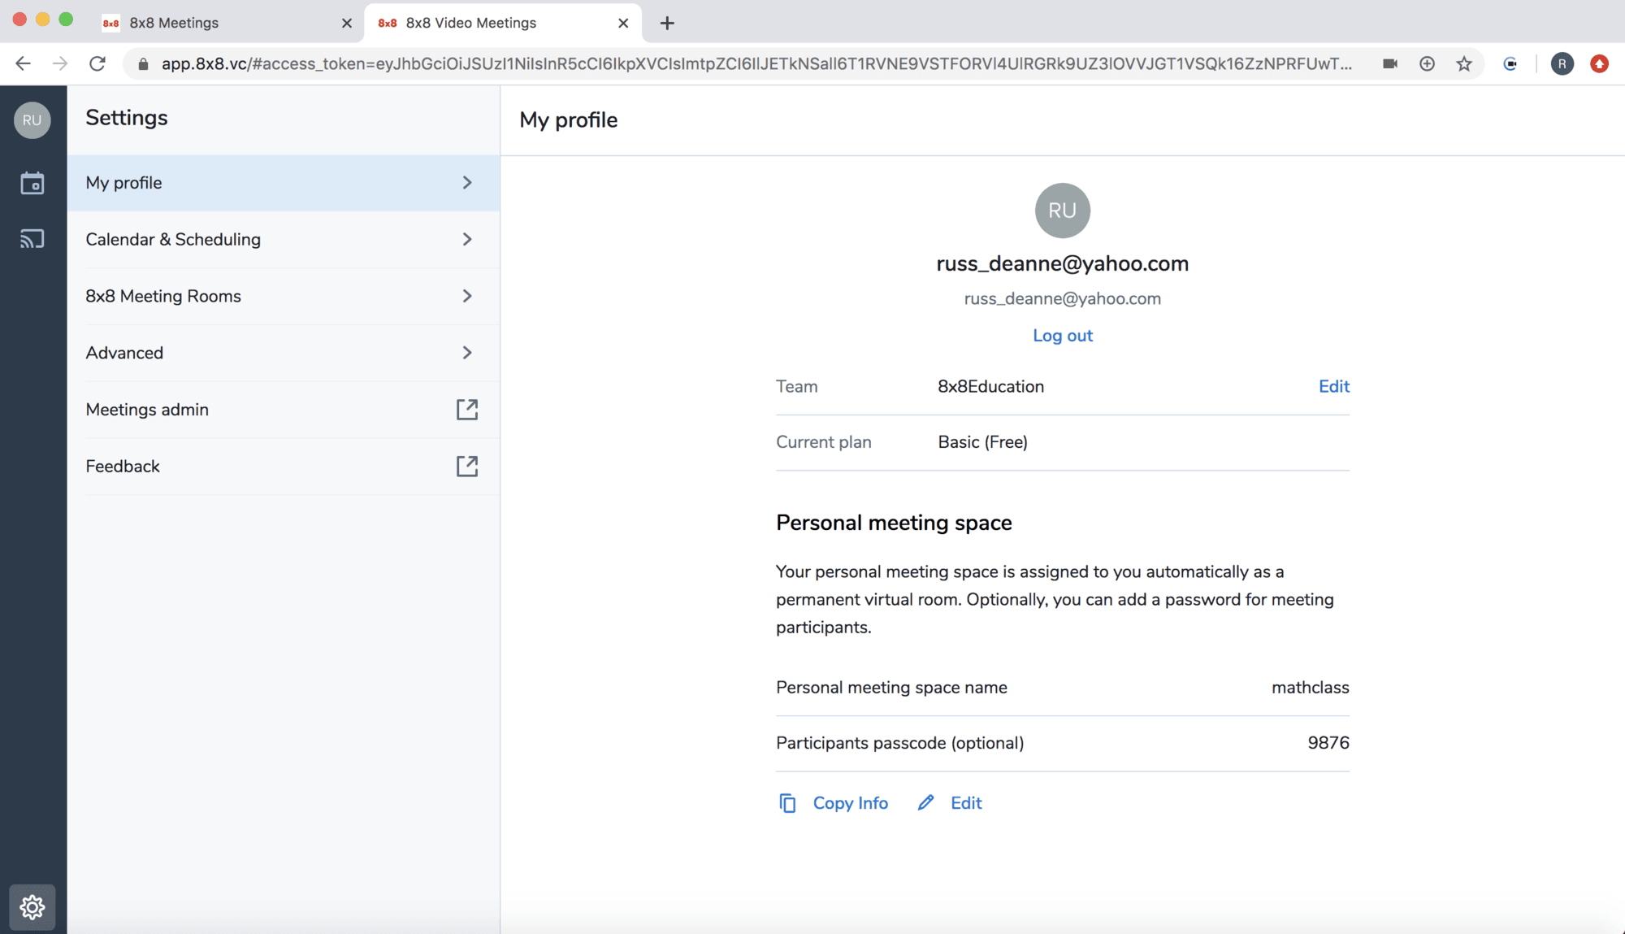1625x934 pixels.
Task: Expand Advanced settings chevron
Action: coord(466,353)
